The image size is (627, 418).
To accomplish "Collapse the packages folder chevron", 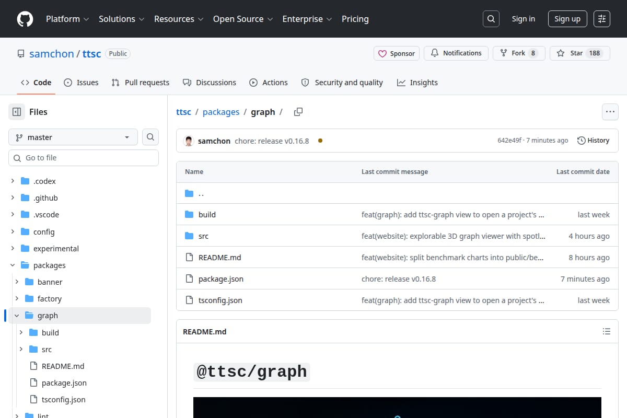I will (x=13, y=265).
